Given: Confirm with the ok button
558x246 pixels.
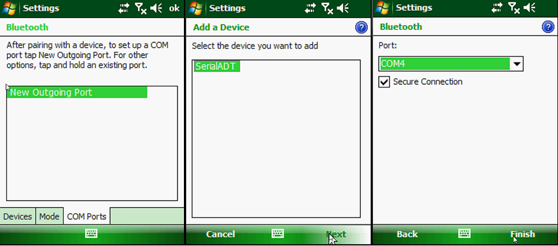Looking at the screenshot, I should tap(174, 8).
